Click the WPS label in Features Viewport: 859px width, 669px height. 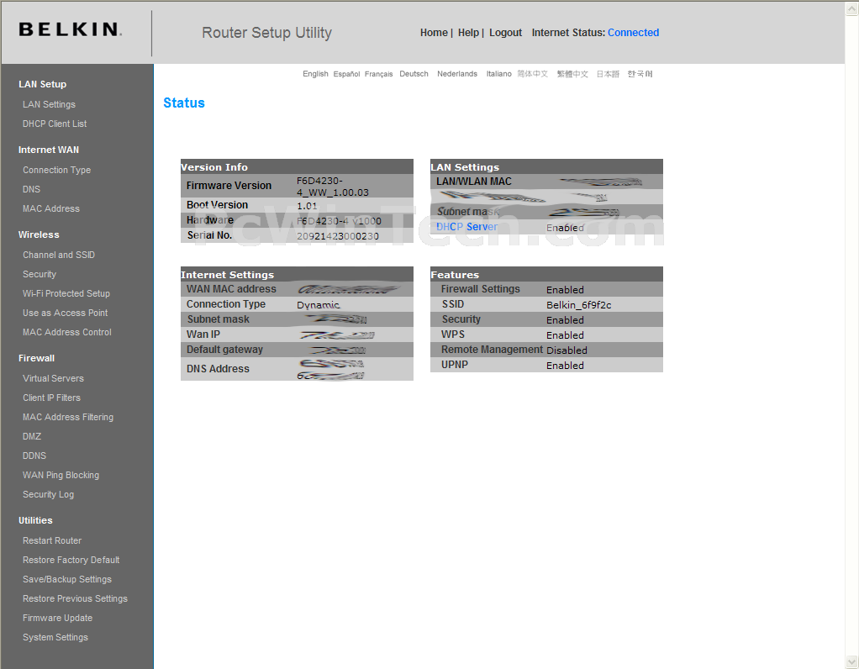pyautogui.click(x=452, y=334)
